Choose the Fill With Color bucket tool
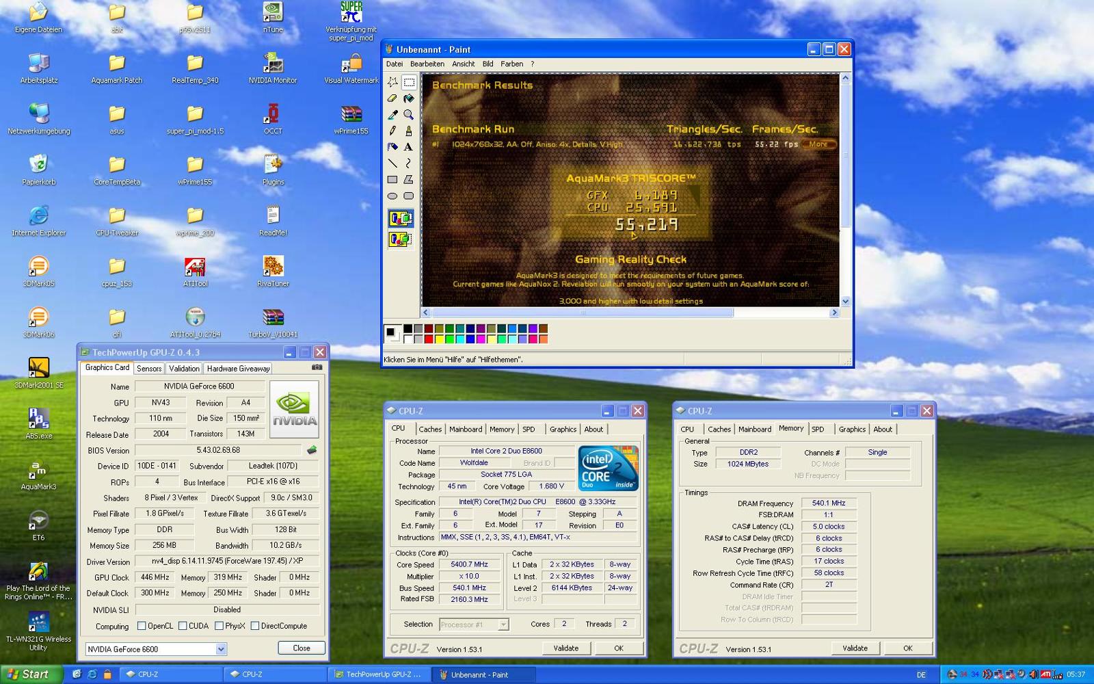Viewport: 1094px width, 684px height. [x=409, y=98]
